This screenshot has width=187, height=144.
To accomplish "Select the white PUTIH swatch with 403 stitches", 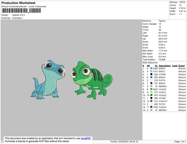I will [x=151, y=104].
